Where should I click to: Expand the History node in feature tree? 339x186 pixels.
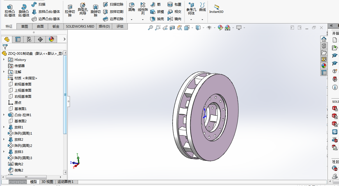(4, 59)
